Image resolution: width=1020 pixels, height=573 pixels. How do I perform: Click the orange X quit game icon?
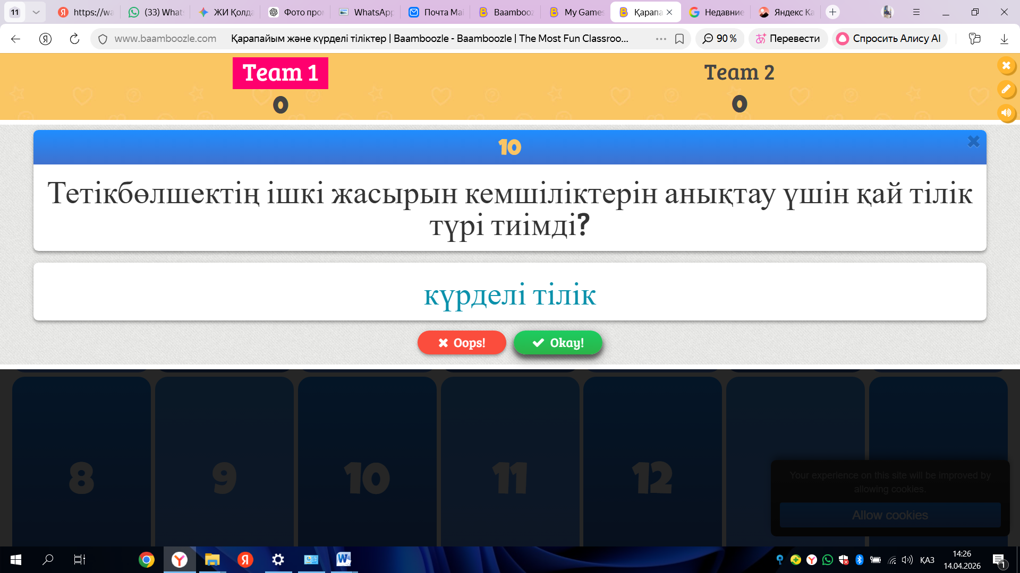tap(1006, 66)
